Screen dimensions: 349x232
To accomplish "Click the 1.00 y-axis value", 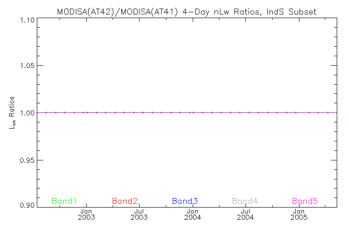I will pos(27,113).
